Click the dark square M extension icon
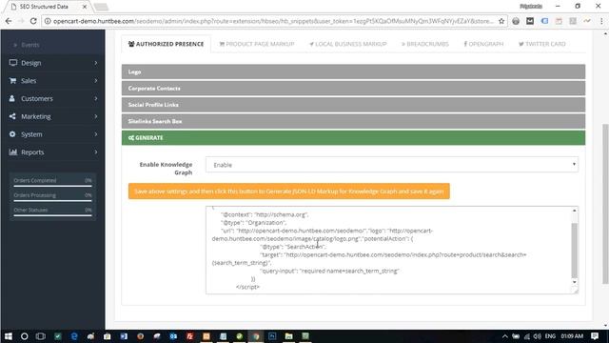The height and width of the screenshot is (343, 609). (530, 21)
